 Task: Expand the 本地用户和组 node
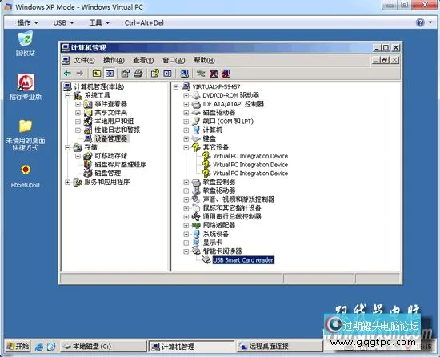[x=78, y=122]
